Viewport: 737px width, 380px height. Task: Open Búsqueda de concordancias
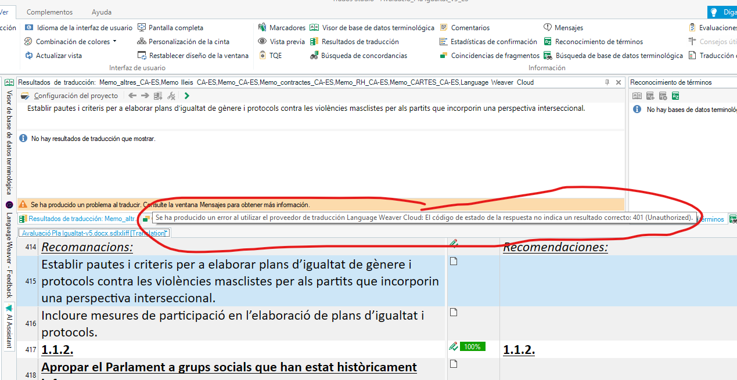pyautogui.click(x=358, y=56)
